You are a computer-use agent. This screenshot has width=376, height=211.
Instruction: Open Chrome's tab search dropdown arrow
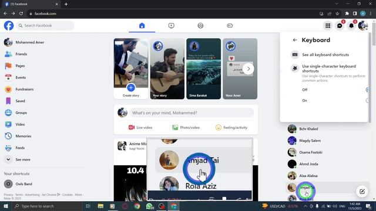pos(337,4)
